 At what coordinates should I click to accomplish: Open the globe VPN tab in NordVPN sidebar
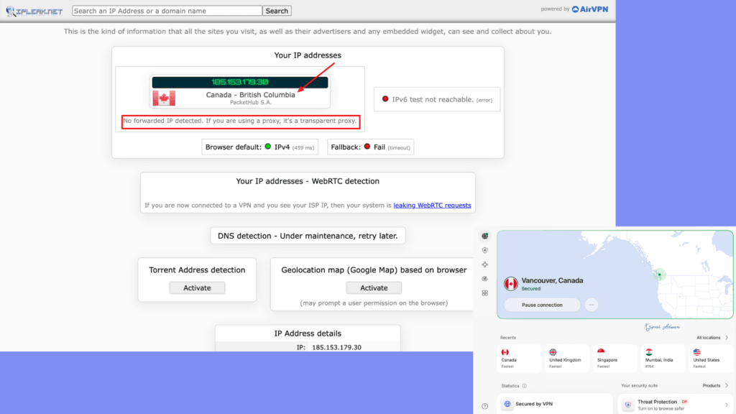tap(485, 236)
